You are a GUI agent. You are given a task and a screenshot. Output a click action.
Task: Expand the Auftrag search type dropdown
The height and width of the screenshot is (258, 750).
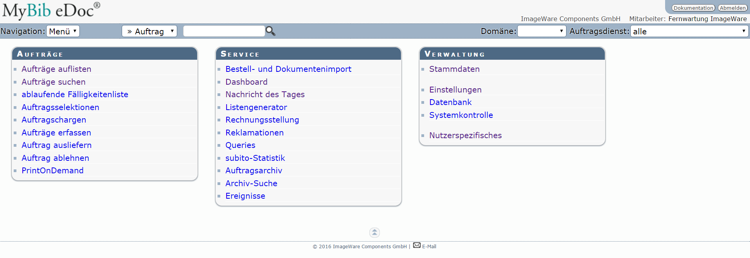pos(149,31)
